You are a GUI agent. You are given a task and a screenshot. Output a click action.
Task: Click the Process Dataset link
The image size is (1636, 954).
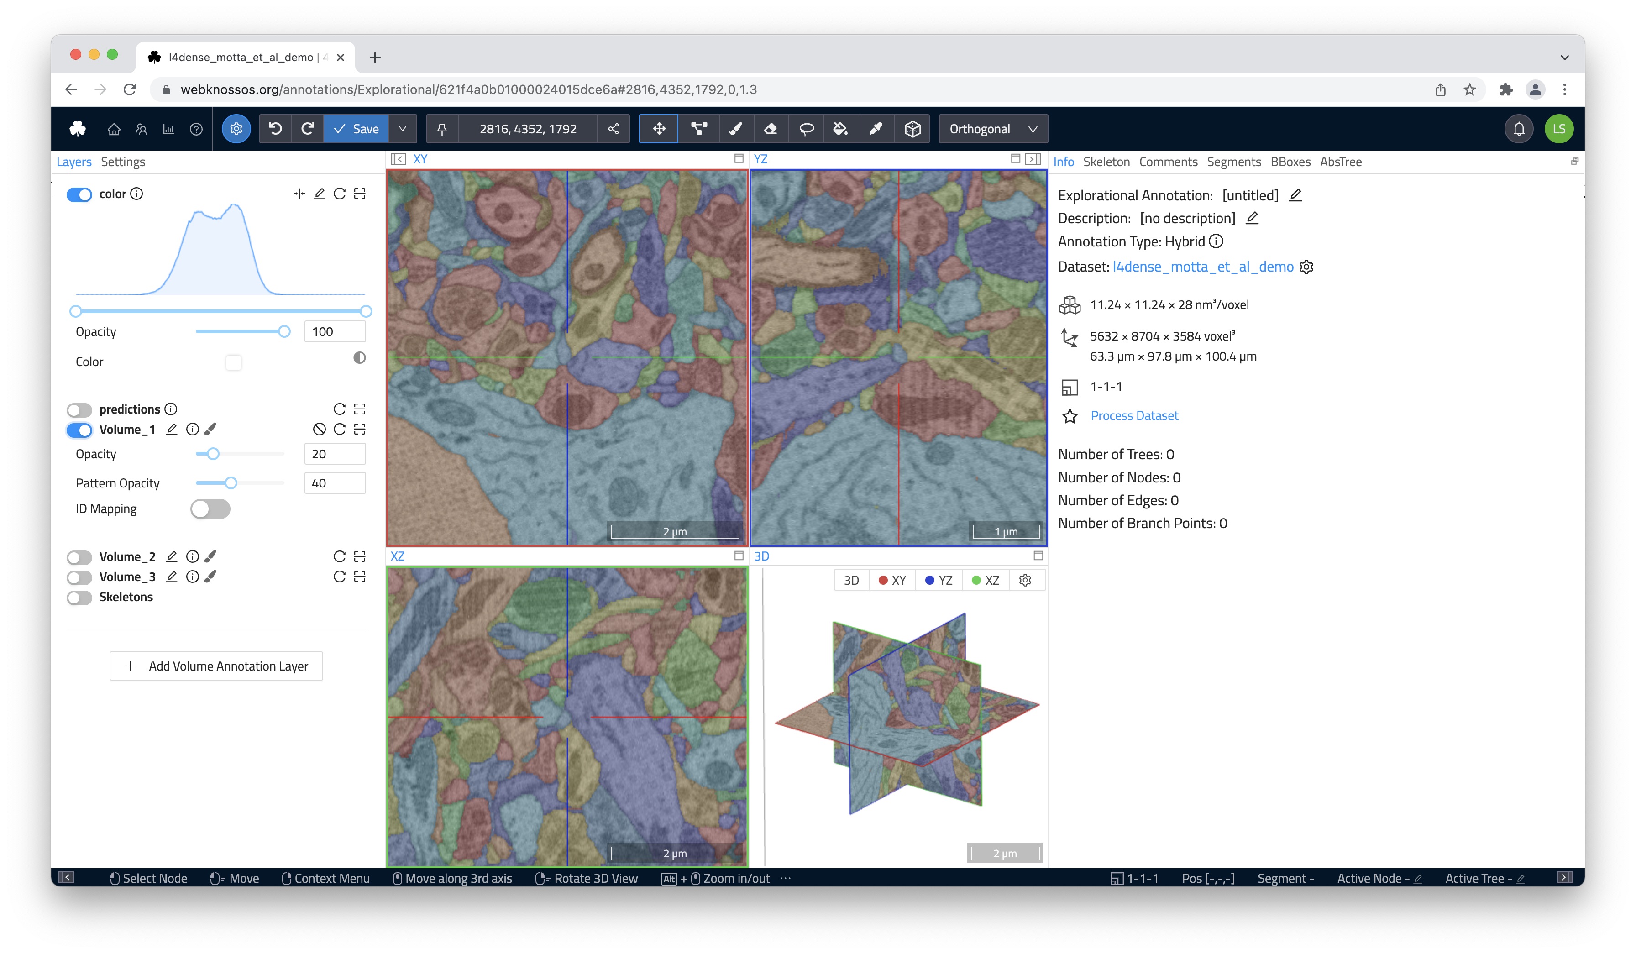pos(1134,415)
